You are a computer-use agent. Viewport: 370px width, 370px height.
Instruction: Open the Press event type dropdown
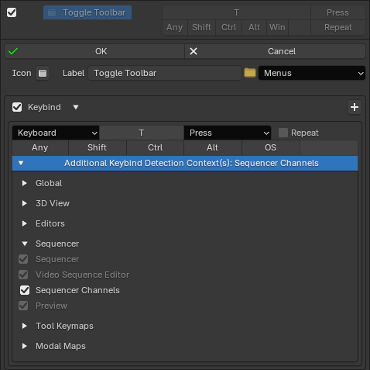pos(228,133)
